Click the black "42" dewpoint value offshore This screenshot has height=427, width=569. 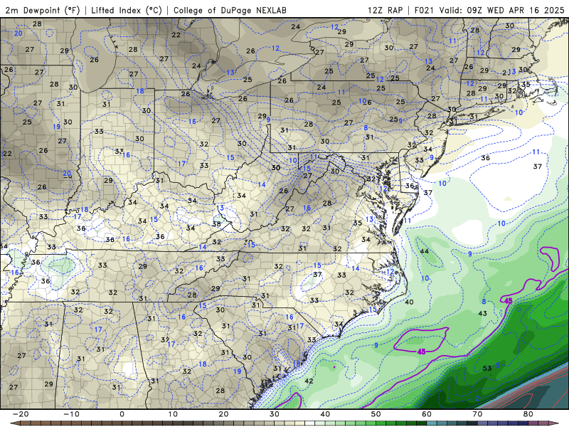click(309, 381)
